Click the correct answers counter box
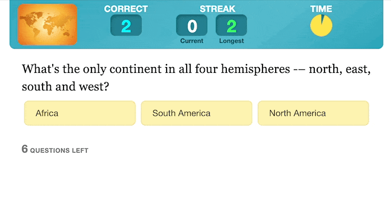This screenshot has height=220, width=391. (x=126, y=25)
